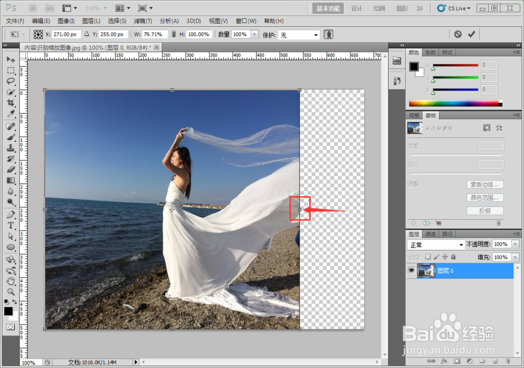This screenshot has height=368, width=524.
Task: Click the reference point locator grid
Action: tap(38, 35)
